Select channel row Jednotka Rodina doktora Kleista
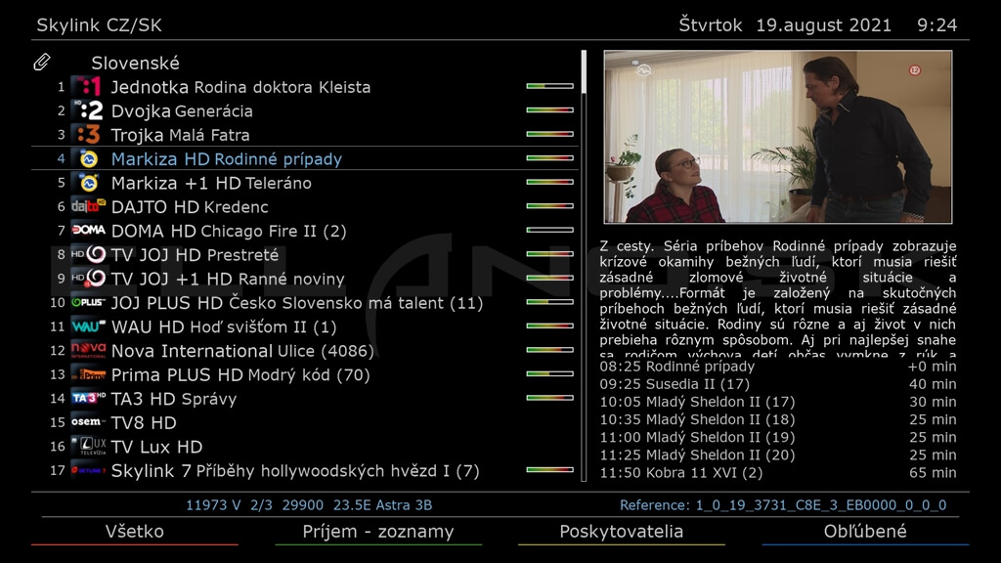Image resolution: width=1001 pixels, height=563 pixels. click(x=305, y=86)
